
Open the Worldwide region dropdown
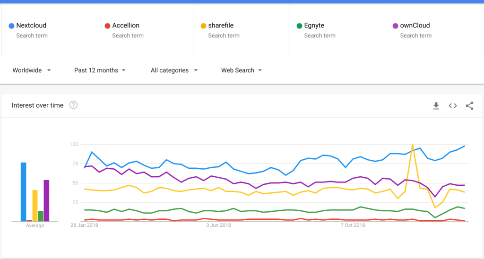tap(32, 70)
